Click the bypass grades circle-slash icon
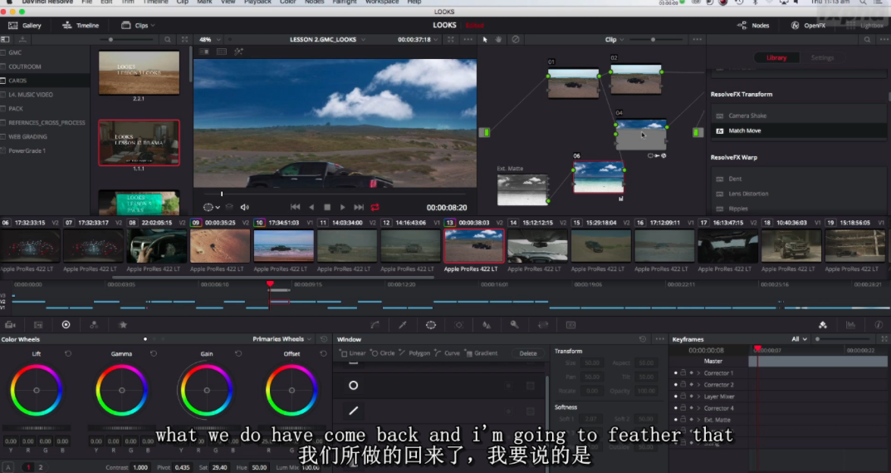 [x=516, y=39]
